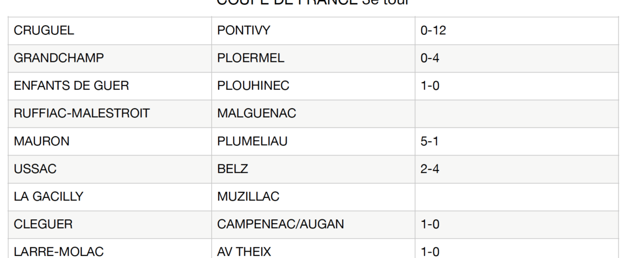Click the PLUMELIAU cell

[x=252, y=141]
